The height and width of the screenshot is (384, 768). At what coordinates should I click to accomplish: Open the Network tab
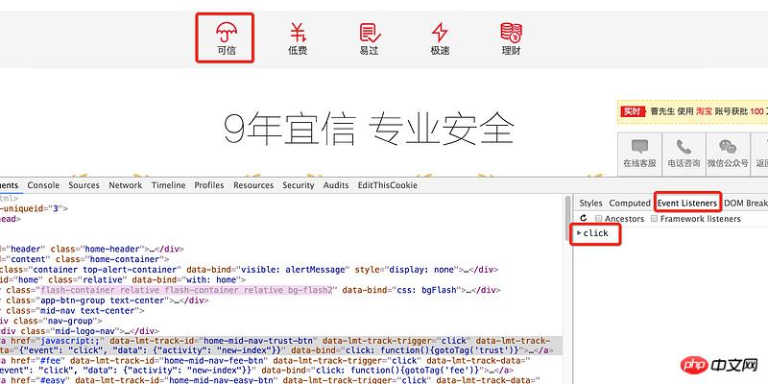(126, 185)
